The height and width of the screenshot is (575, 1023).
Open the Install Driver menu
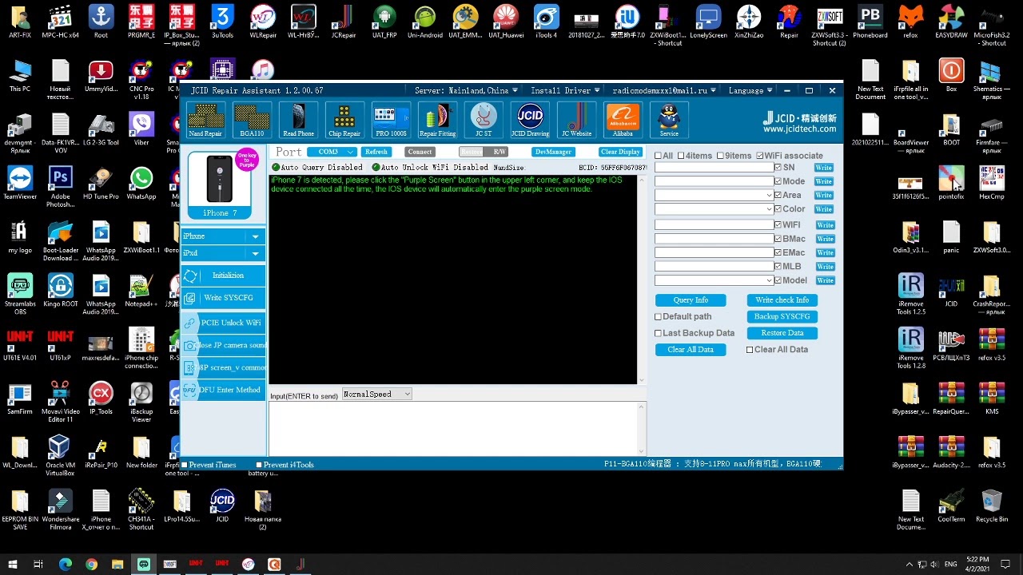[x=565, y=91]
